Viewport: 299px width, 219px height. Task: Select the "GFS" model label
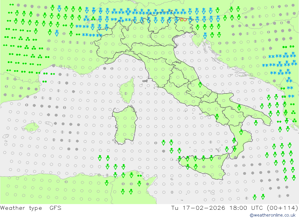[x=56, y=208]
